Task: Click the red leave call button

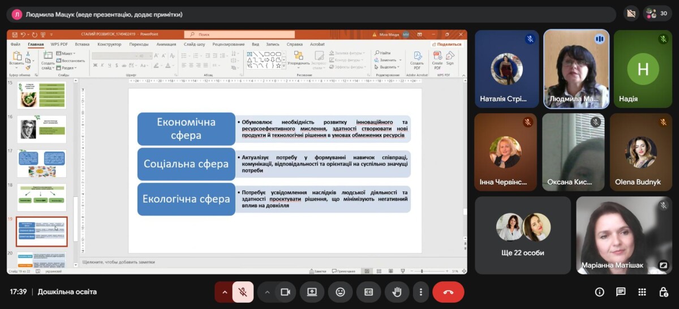Action: point(448,292)
